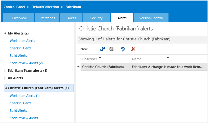Collapse the My Alerts (2) node

tap(5, 33)
